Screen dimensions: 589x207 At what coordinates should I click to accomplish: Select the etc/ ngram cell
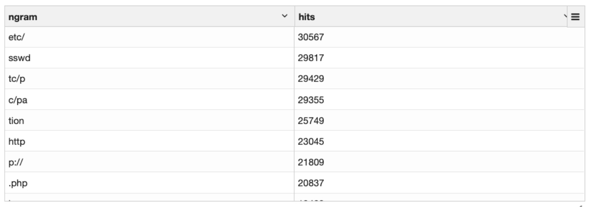150,37
